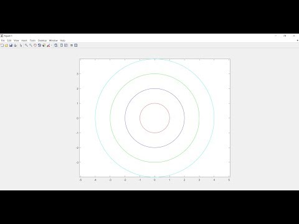Click the Link Plot toolbar icon
Viewport: 299px width, 224px height.
point(56,45)
